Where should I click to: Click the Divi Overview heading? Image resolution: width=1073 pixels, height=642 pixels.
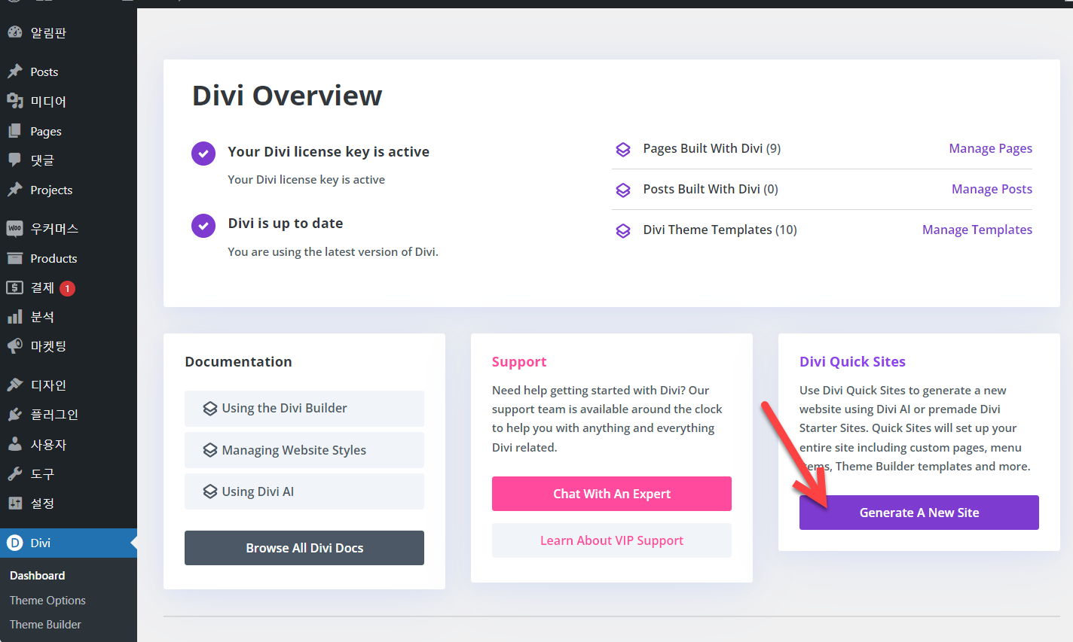coord(287,96)
